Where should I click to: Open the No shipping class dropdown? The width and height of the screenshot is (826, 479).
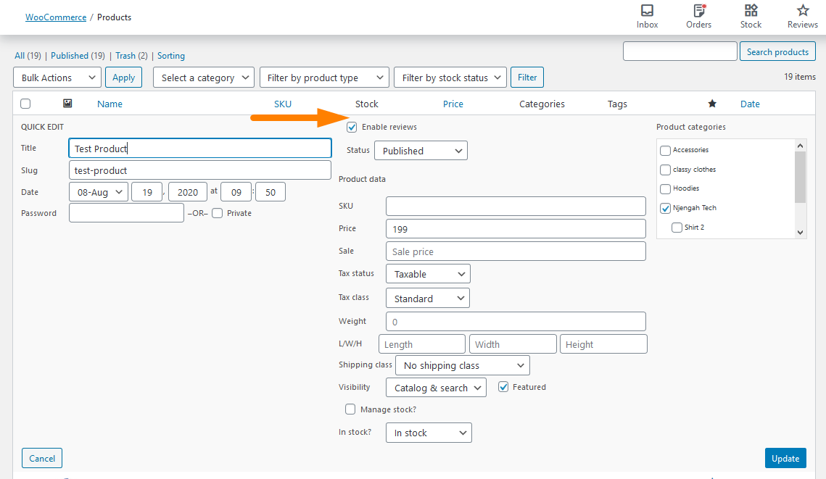pos(463,365)
